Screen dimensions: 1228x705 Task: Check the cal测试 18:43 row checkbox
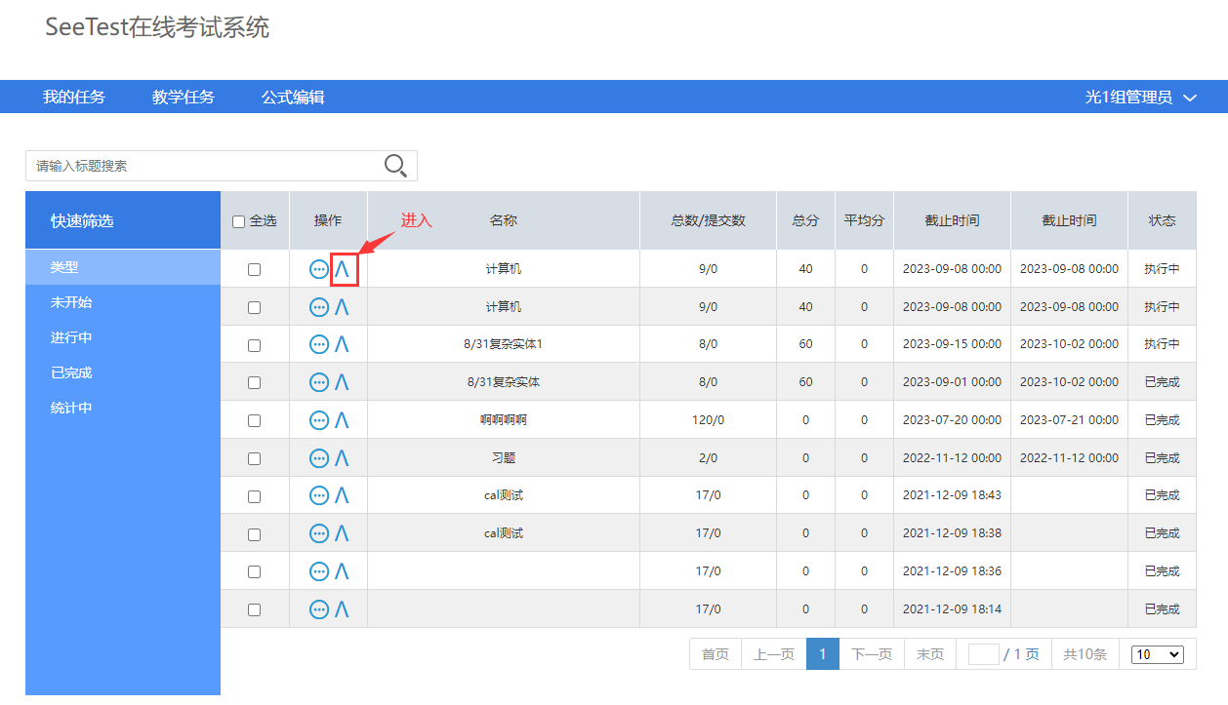pyautogui.click(x=255, y=496)
